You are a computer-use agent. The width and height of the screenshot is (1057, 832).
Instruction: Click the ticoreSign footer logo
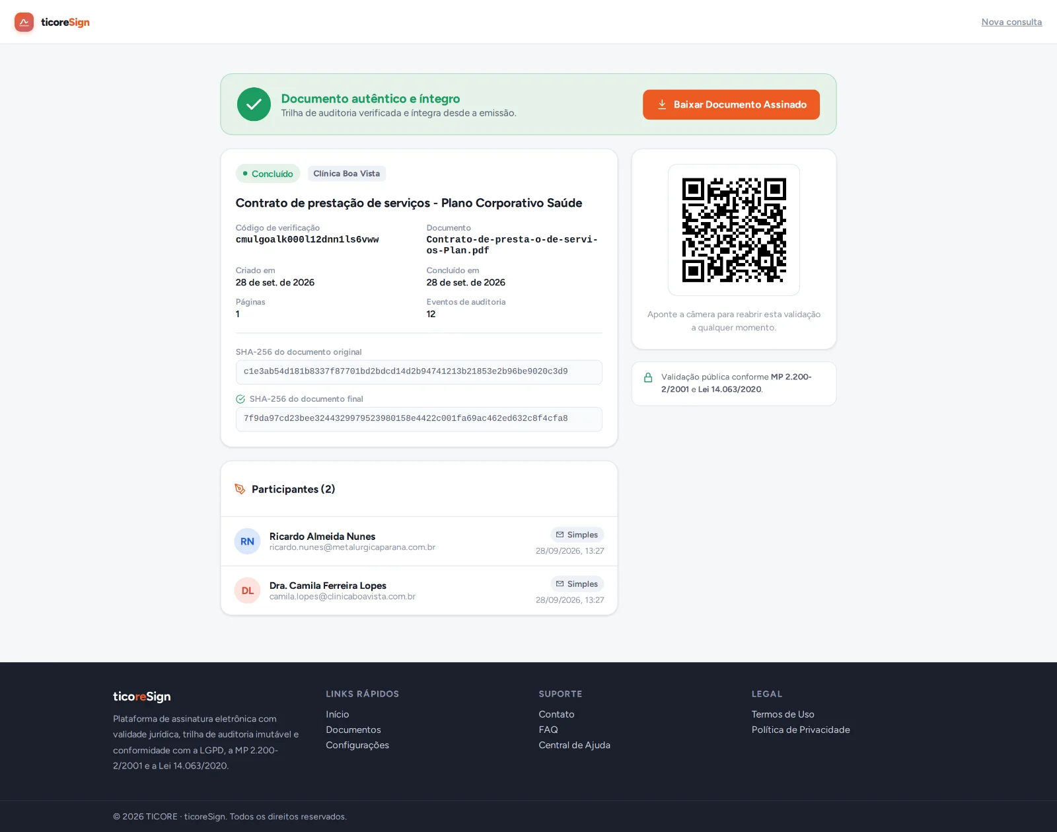point(142,697)
